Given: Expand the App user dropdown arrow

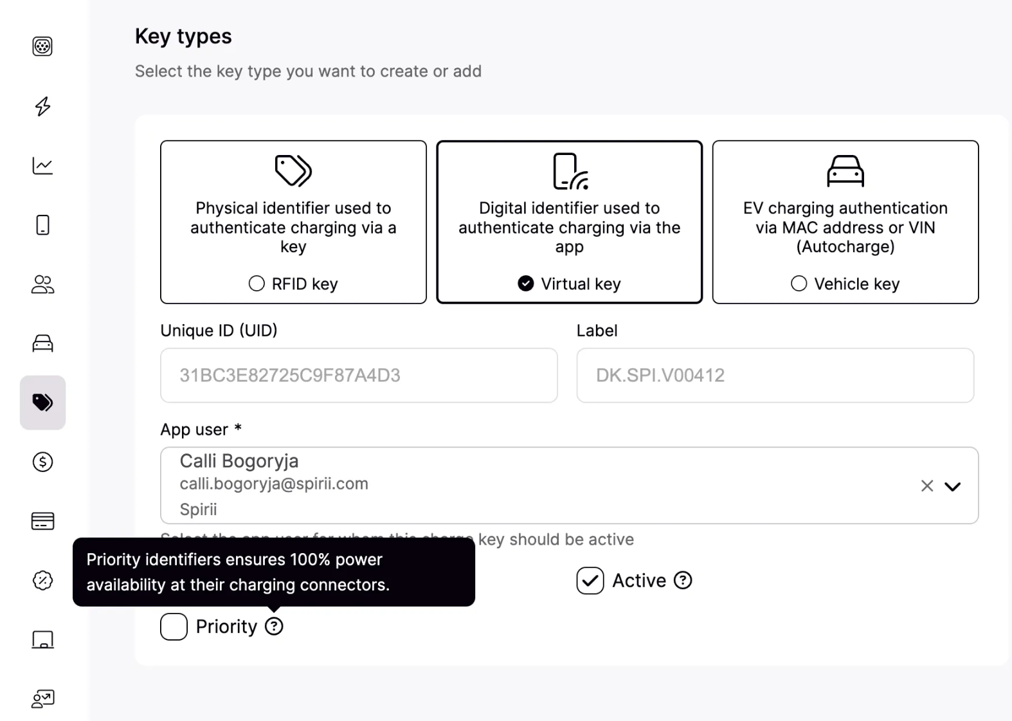Looking at the screenshot, I should coord(952,486).
